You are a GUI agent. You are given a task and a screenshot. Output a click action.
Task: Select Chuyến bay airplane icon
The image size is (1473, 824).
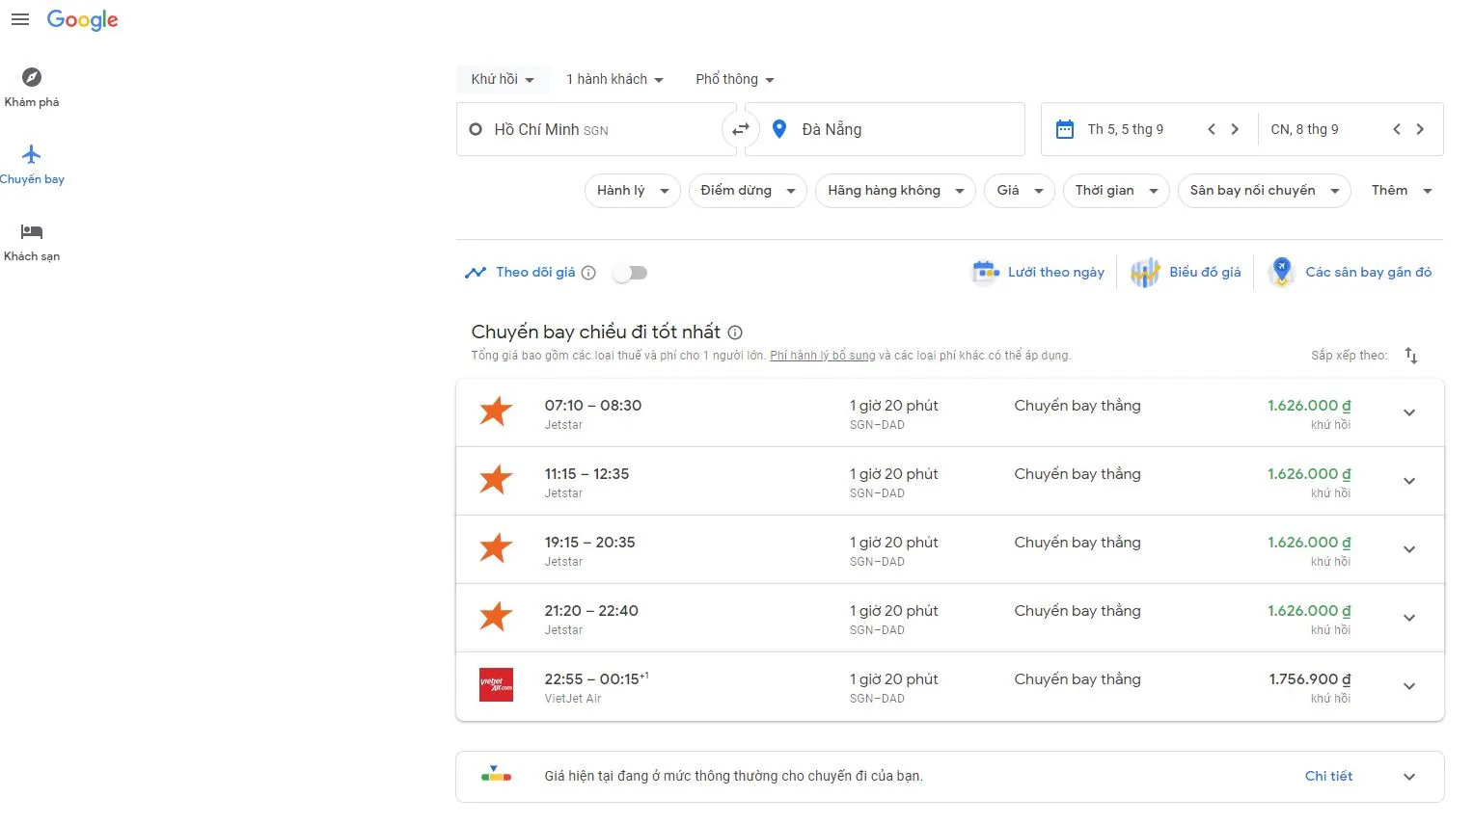[x=32, y=154]
